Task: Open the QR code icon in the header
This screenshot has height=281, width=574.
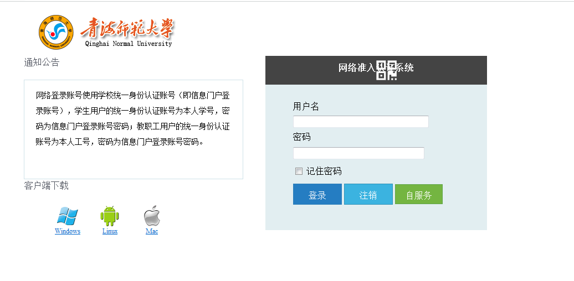Action: click(387, 70)
